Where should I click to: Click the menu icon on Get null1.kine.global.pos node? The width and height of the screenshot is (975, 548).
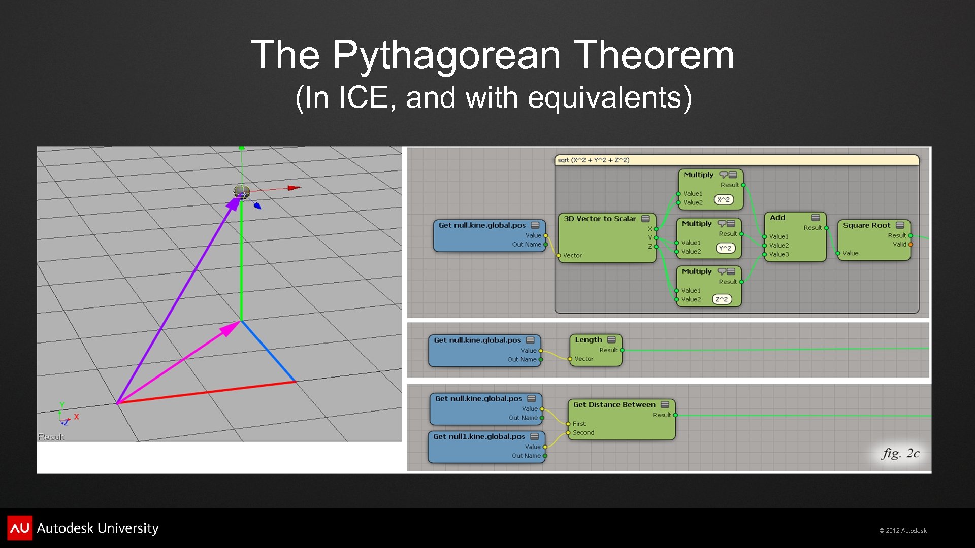(534, 437)
